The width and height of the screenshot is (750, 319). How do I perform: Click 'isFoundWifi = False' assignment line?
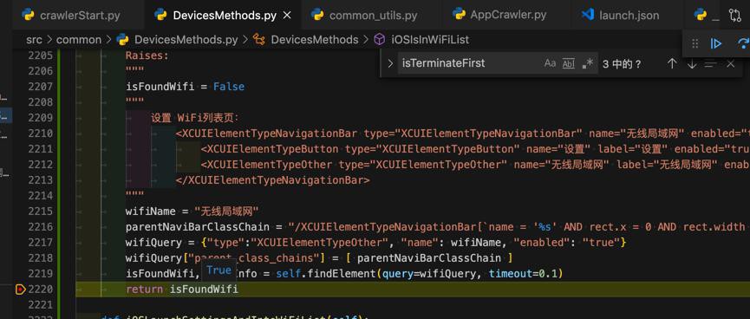click(185, 87)
